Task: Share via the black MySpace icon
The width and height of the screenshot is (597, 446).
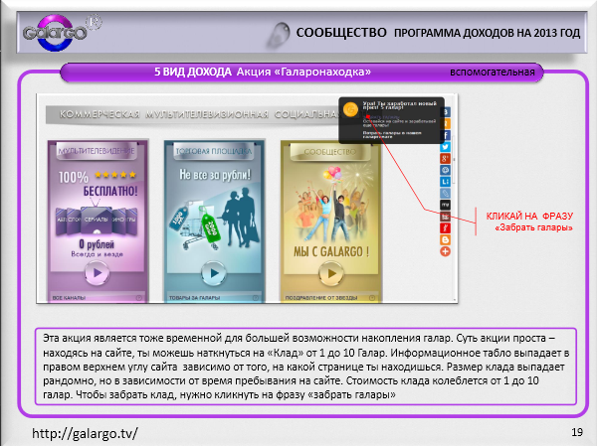Action: point(446,205)
